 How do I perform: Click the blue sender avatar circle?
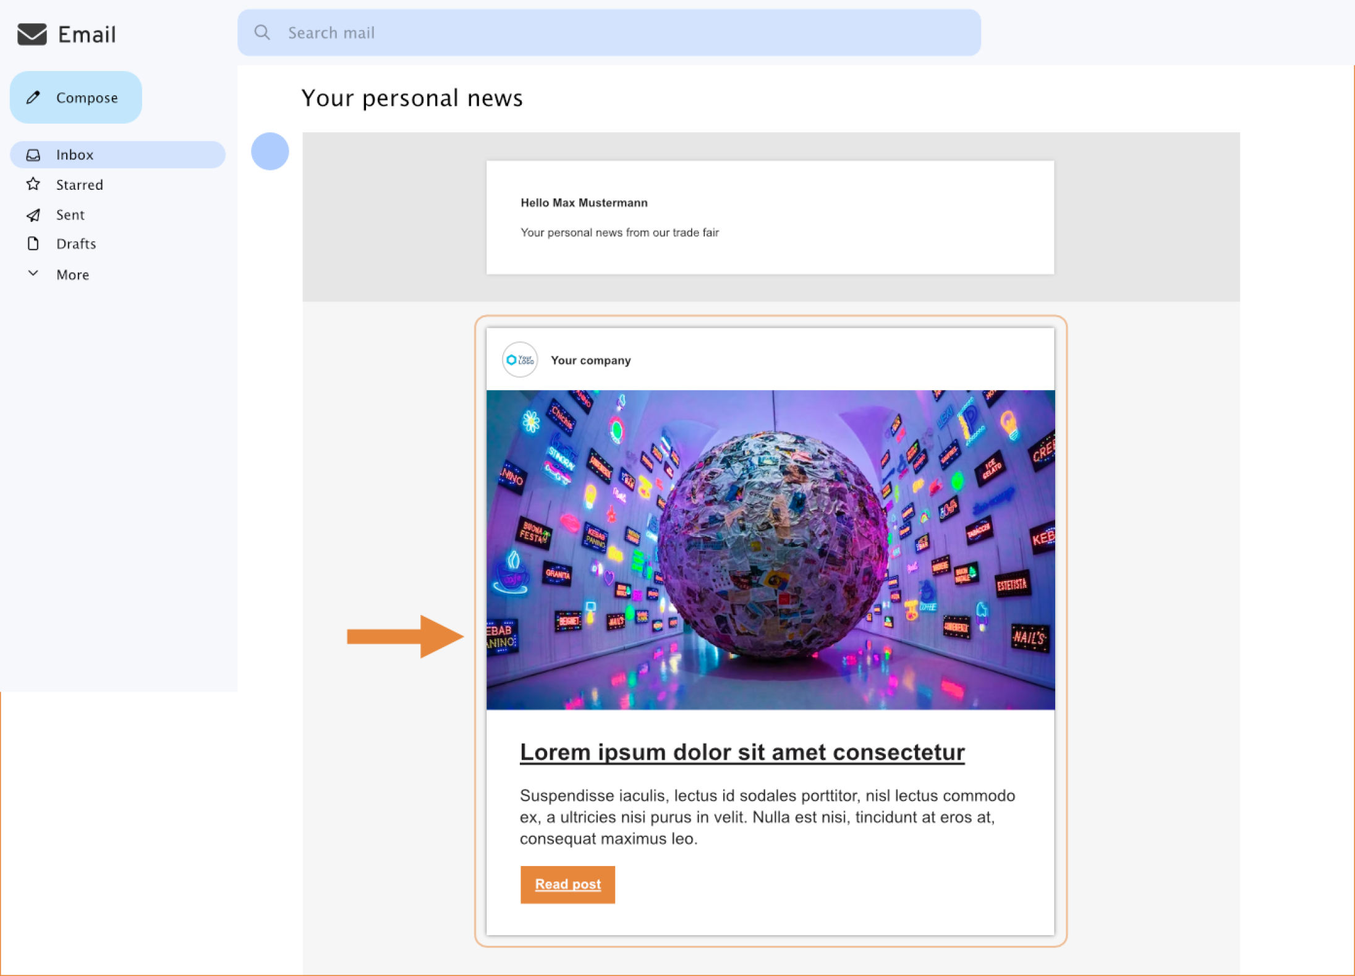coord(270,151)
